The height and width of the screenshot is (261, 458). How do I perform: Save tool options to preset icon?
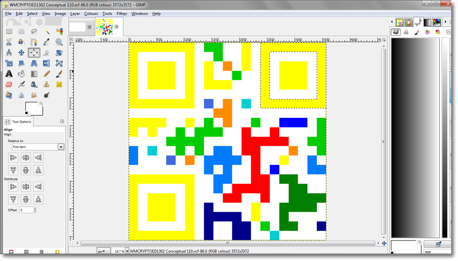(x=11, y=252)
